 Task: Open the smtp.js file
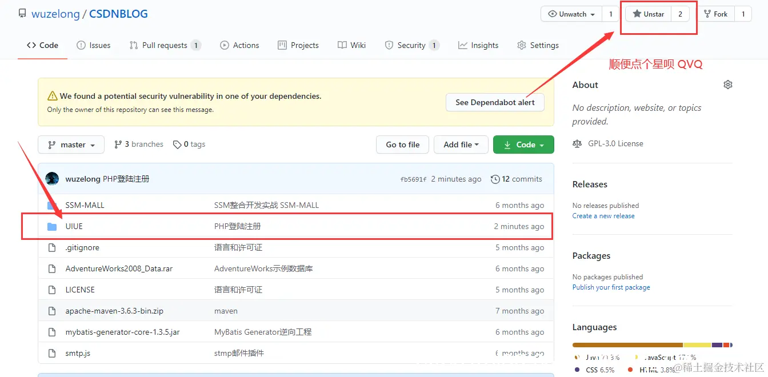tap(78, 353)
